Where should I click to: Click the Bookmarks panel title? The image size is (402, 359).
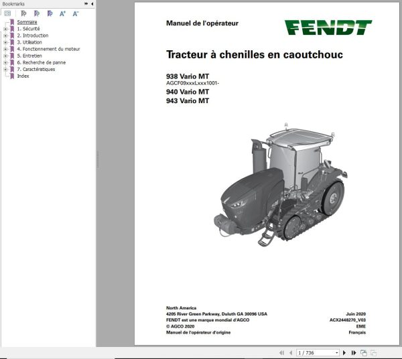click(x=13, y=4)
